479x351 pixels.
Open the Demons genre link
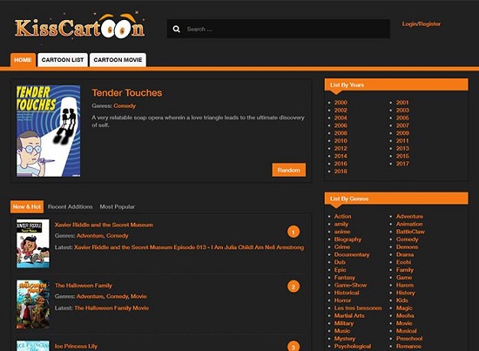(408, 247)
